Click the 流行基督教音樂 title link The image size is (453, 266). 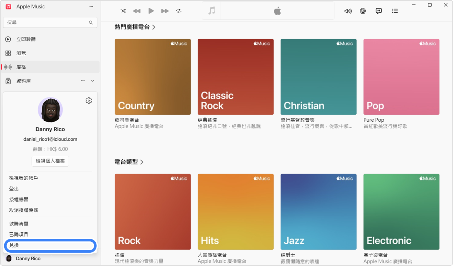(297, 120)
